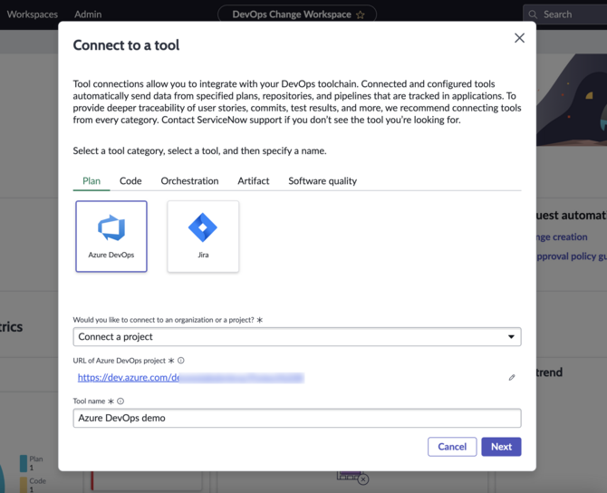Click the info icon beside Tool name
Screen dimensions: 607x493
(120, 401)
